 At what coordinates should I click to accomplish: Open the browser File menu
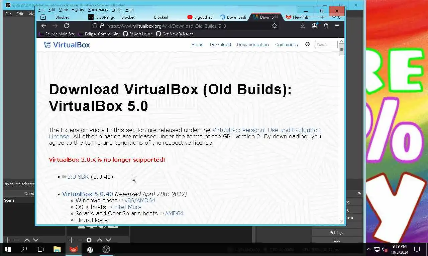(41, 10)
